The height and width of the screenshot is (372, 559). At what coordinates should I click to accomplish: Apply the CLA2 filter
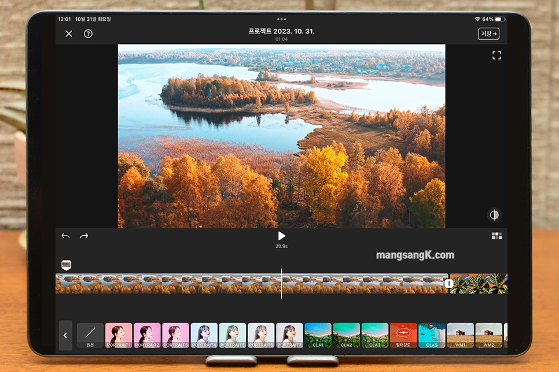pyautogui.click(x=347, y=336)
